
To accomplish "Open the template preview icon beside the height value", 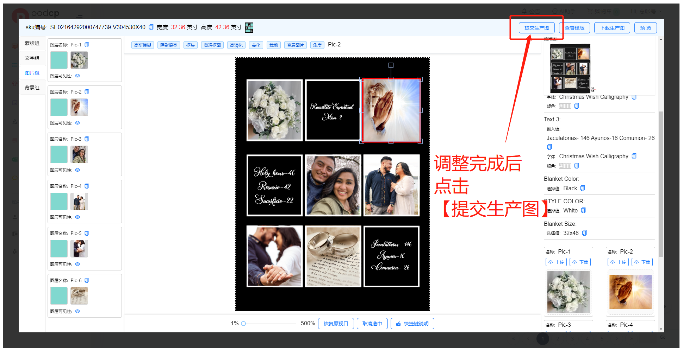I will click(x=249, y=27).
